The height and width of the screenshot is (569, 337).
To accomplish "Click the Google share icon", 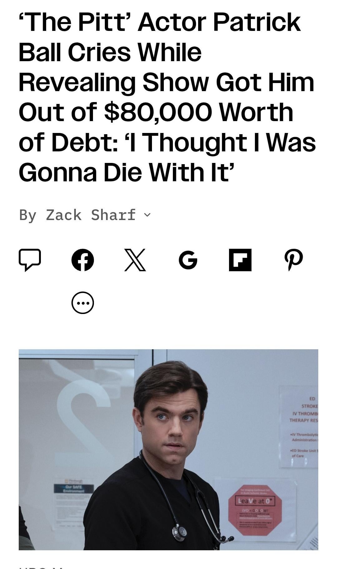I will 188,260.
